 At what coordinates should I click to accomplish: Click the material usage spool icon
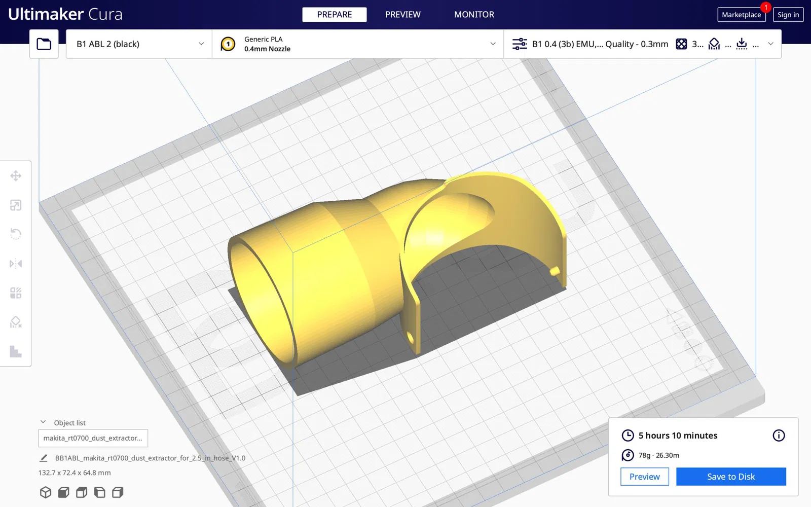(628, 455)
